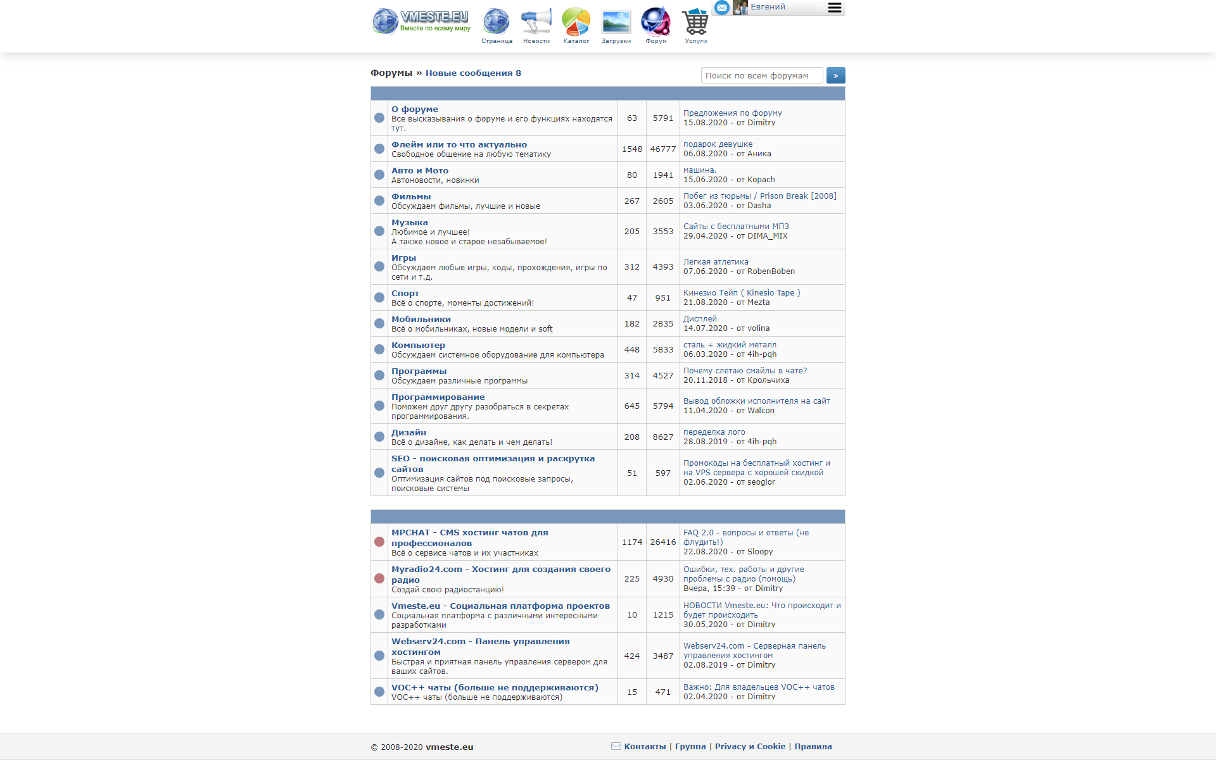Click the VMESTE.EU site logo
Image resolution: width=1216 pixels, height=760 pixels.
tap(422, 21)
